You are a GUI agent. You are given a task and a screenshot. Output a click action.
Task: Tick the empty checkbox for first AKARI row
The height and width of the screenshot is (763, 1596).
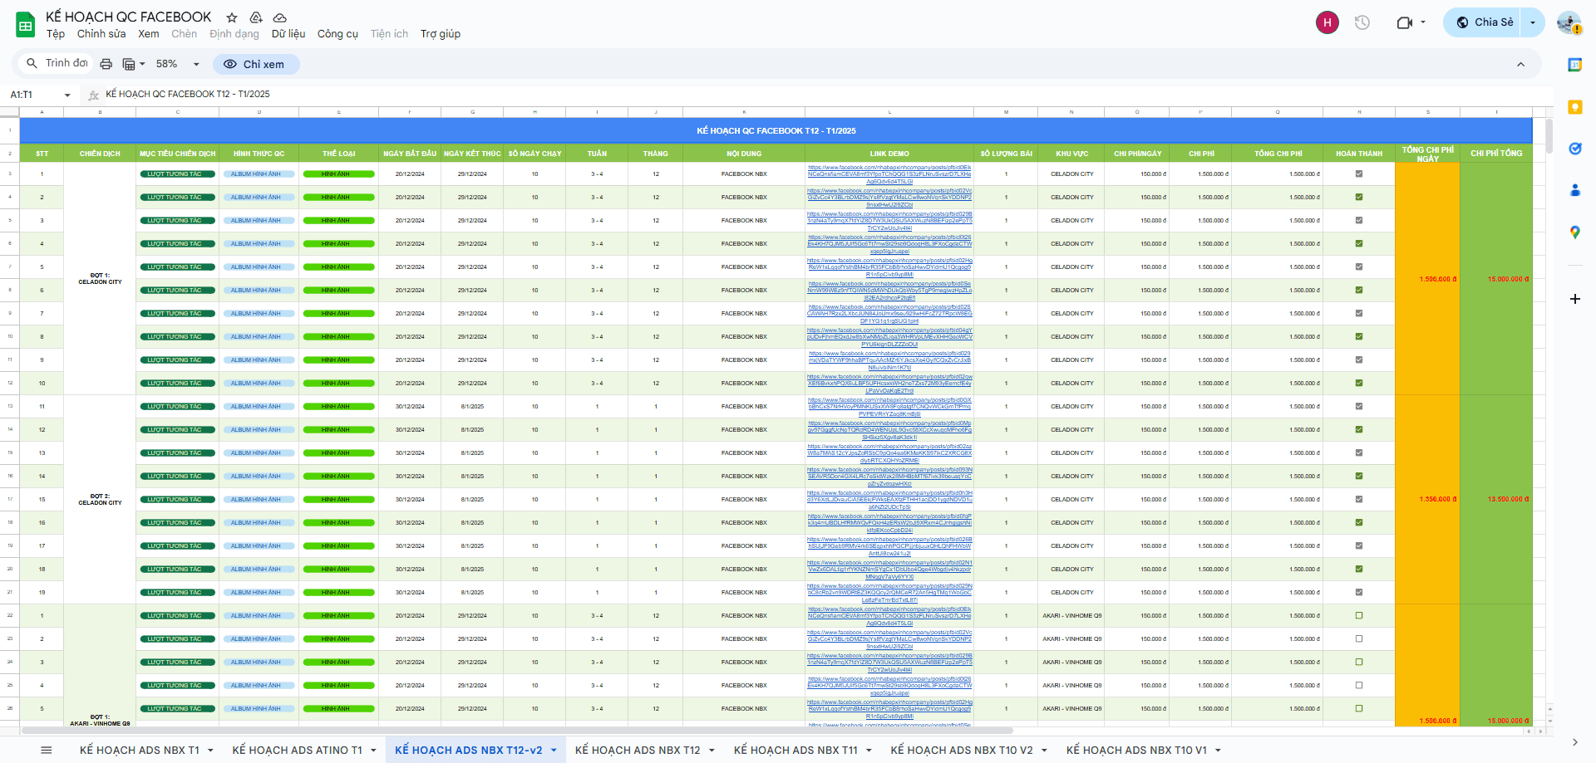pyautogui.click(x=1359, y=616)
